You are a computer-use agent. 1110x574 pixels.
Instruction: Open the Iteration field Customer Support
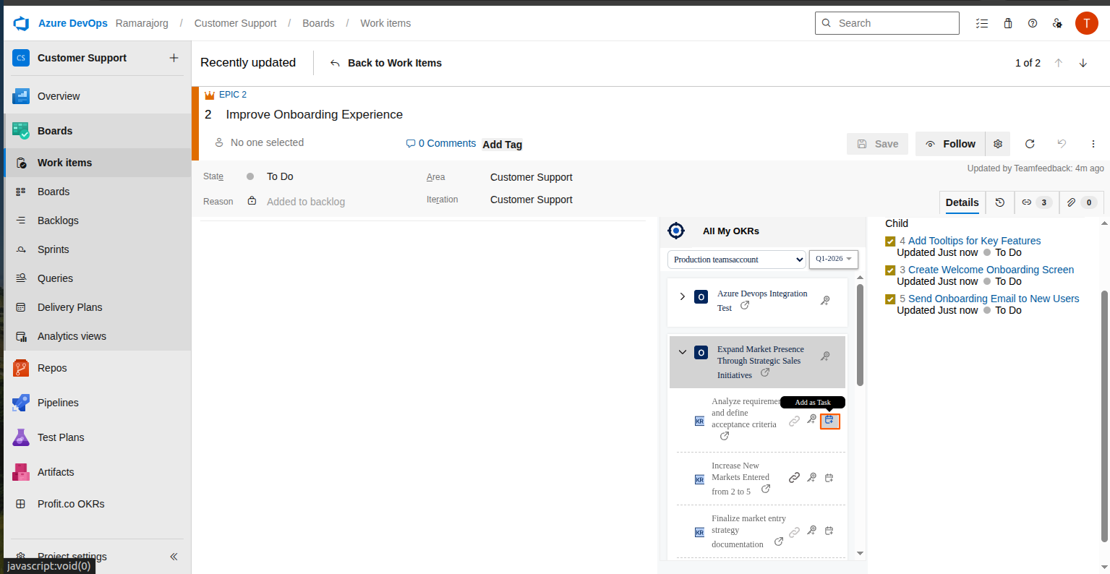pos(531,200)
